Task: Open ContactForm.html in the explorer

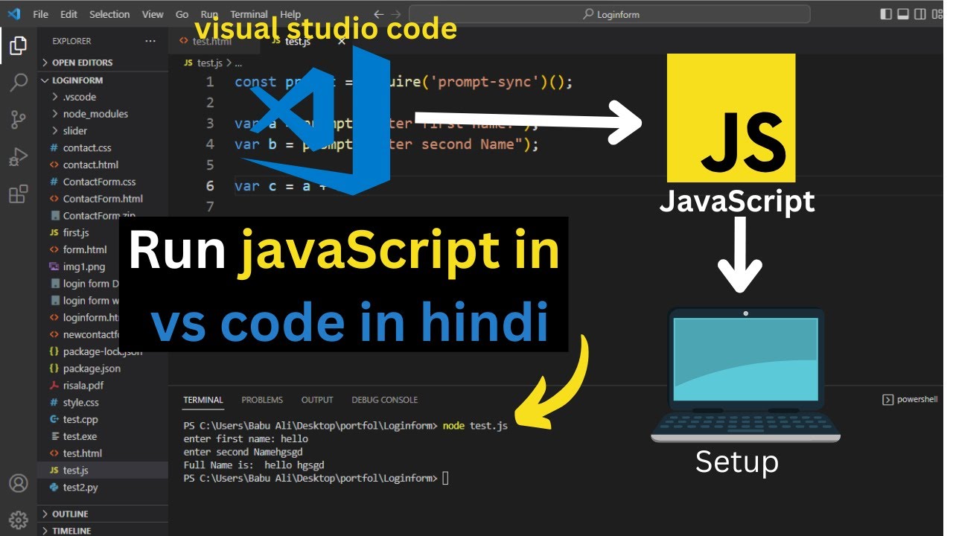Action: click(x=103, y=199)
